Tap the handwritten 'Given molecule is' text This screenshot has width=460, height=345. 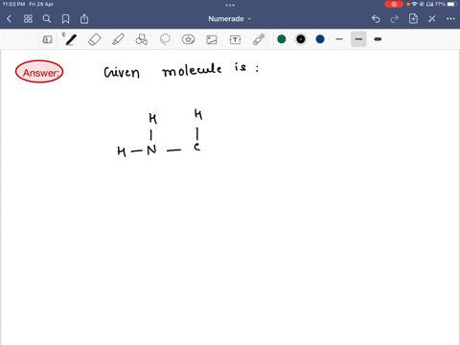pos(181,70)
